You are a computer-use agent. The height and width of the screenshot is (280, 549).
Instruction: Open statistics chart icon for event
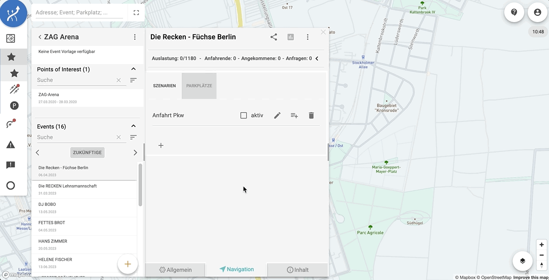point(291,37)
